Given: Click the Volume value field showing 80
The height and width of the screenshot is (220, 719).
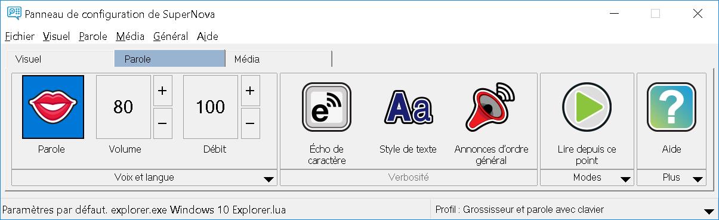Looking at the screenshot, I should (124, 107).
